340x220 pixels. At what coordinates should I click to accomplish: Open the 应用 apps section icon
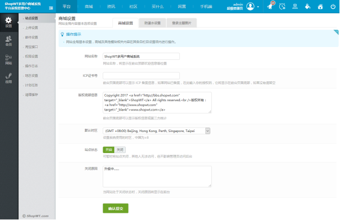[9, 78]
